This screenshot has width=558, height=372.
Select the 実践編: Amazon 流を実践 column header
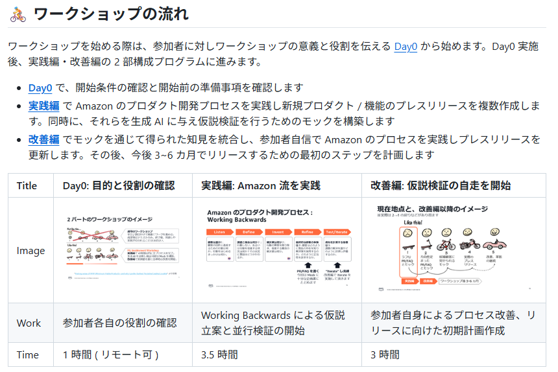click(x=261, y=185)
